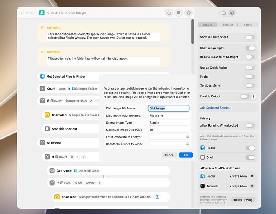Add condition with plus on If Type is not
Screen dimensions: 276x214
pyautogui.click(x=99, y=183)
